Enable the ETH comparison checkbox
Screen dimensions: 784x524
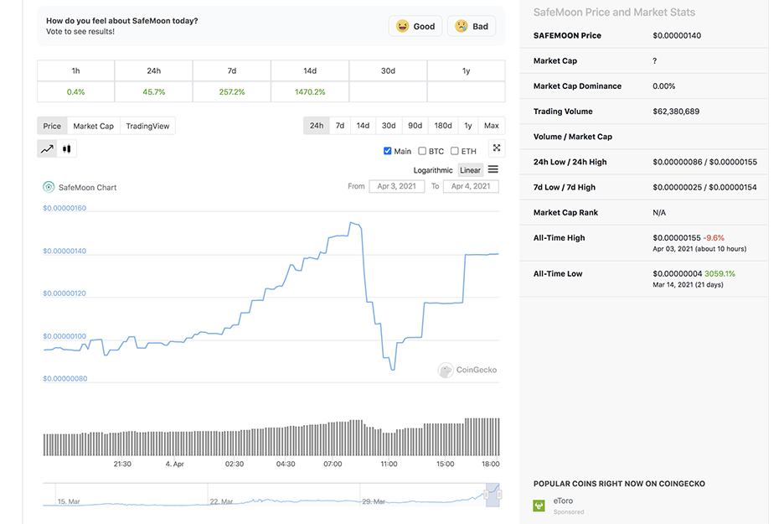454,151
